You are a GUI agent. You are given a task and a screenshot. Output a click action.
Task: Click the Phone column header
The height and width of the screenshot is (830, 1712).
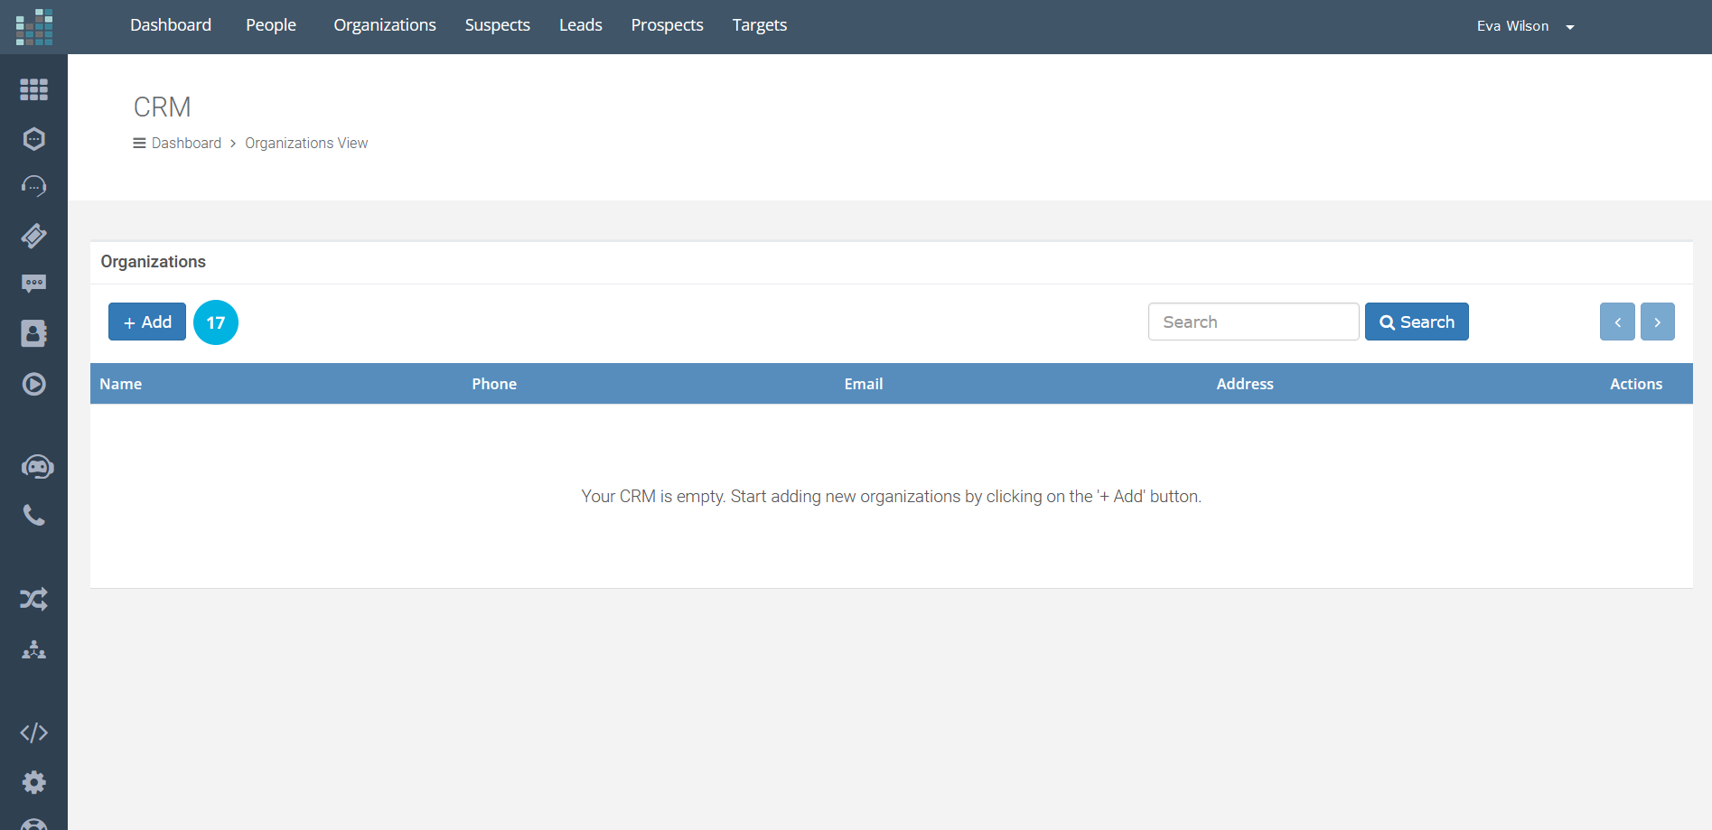(494, 384)
